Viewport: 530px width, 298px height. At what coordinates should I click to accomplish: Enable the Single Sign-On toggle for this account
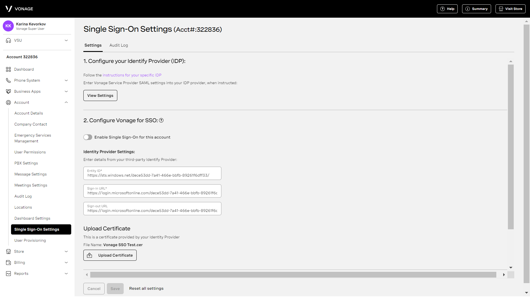tap(88, 137)
